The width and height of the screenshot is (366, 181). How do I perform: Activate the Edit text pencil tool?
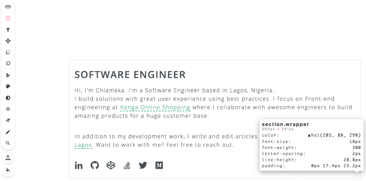(x=8, y=132)
